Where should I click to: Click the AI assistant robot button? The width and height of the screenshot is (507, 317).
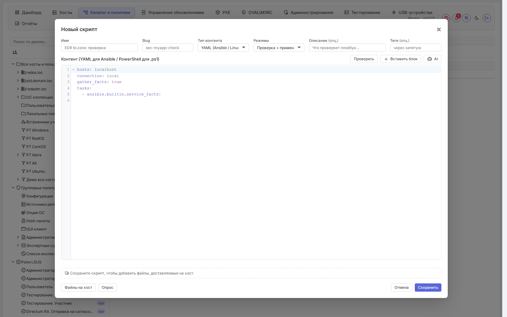[x=433, y=59]
